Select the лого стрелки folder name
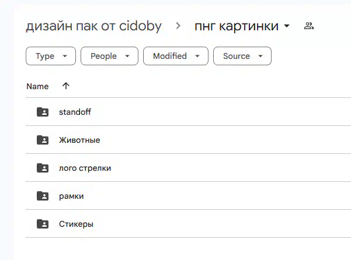The height and width of the screenshot is (260, 351). click(x=85, y=168)
